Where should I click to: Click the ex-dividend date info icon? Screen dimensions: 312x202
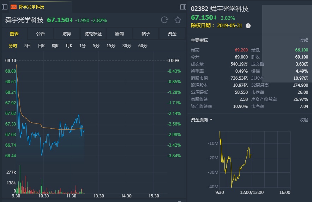(x=248, y=26)
